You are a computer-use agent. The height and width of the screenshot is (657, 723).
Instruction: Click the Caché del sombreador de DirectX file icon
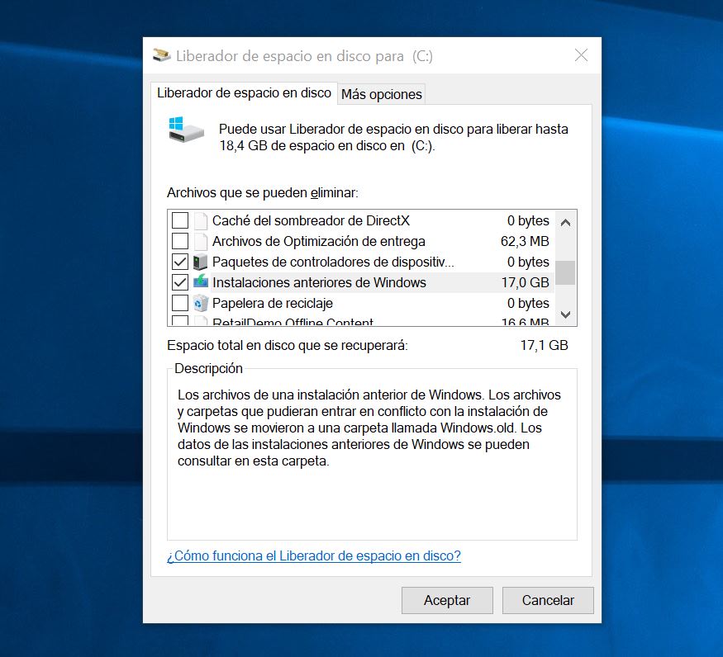201,221
